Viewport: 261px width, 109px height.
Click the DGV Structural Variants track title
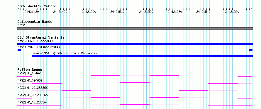tap(41, 37)
